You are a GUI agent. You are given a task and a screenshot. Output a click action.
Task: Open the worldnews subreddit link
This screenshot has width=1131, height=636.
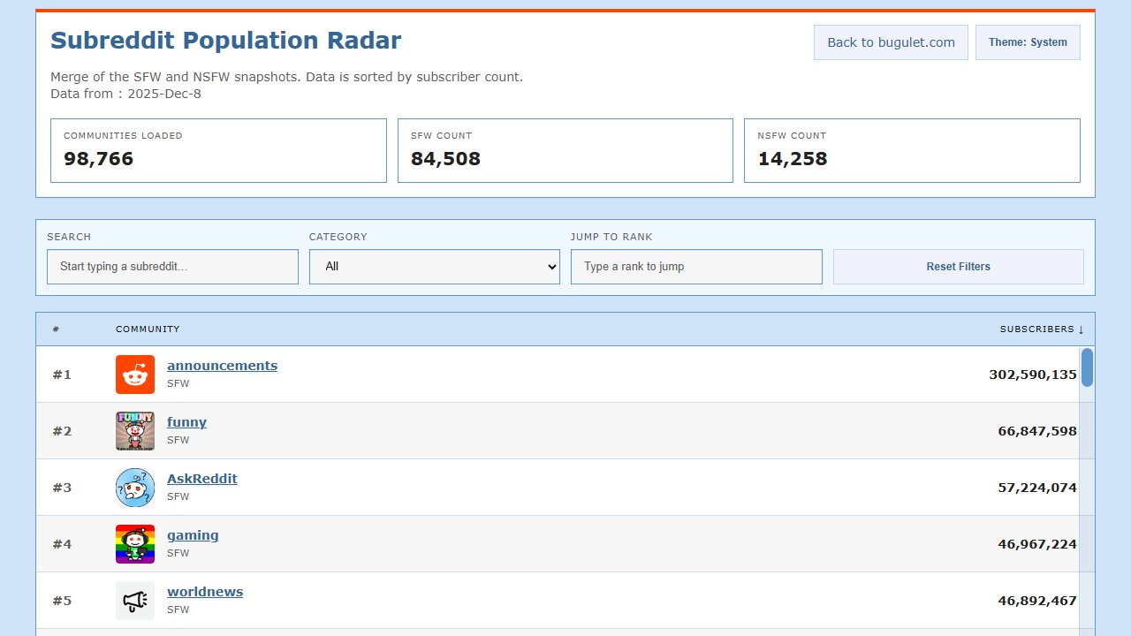(205, 592)
